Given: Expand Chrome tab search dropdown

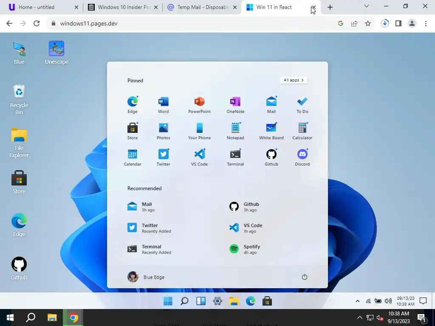Looking at the screenshot, I should [x=367, y=6].
